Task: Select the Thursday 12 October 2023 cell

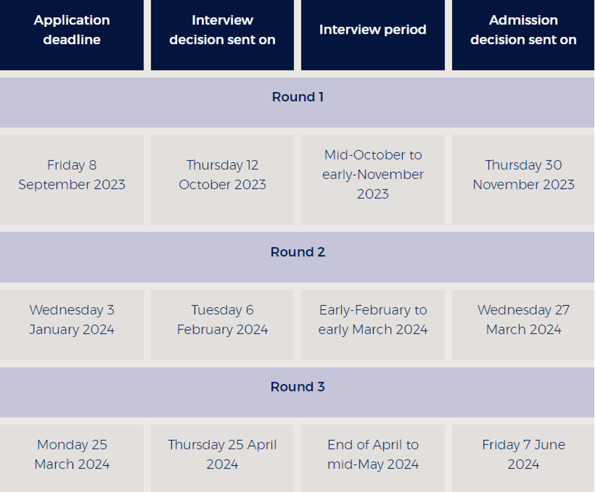Action: (222, 175)
